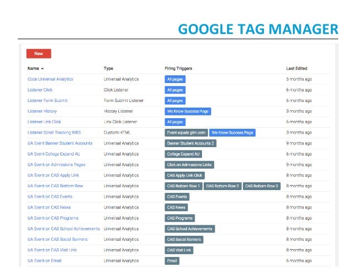
Task: Click the Form Submit Listener type cell
Action: click(x=124, y=100)
